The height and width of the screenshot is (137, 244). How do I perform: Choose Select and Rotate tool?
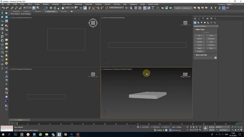(55, 8)
